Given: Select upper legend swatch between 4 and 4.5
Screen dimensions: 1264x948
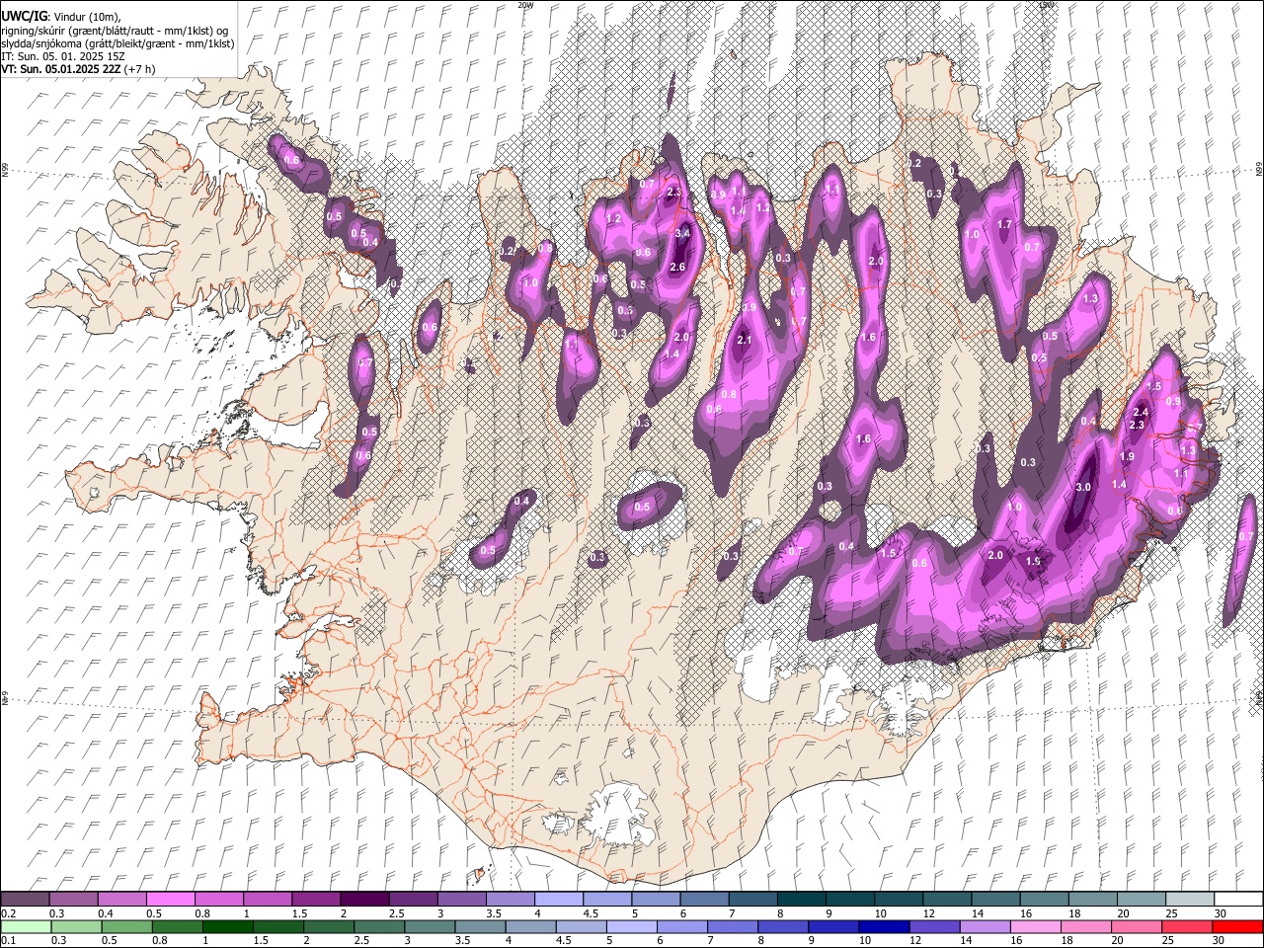Looking at the screenshot, I should (x=558, y=899).
